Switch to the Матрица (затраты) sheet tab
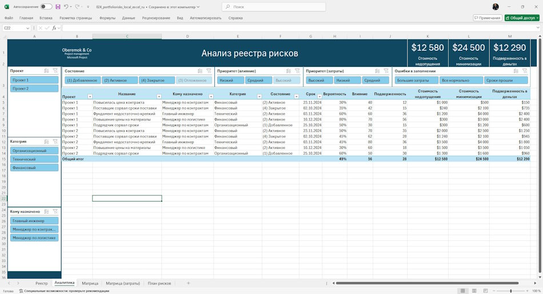The height and width of the screenshot is (294, 543). 123,283
